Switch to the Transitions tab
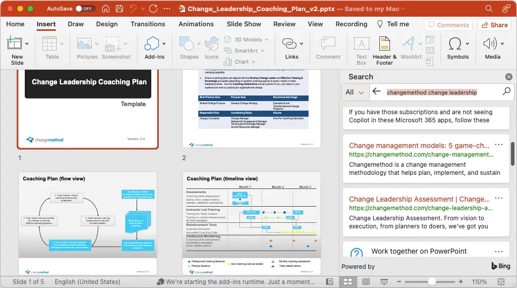This screenshot has width=517, height=288. (148, 24)
